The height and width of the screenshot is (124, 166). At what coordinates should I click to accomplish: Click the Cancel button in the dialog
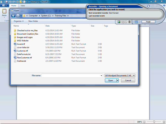coord(128,80)
